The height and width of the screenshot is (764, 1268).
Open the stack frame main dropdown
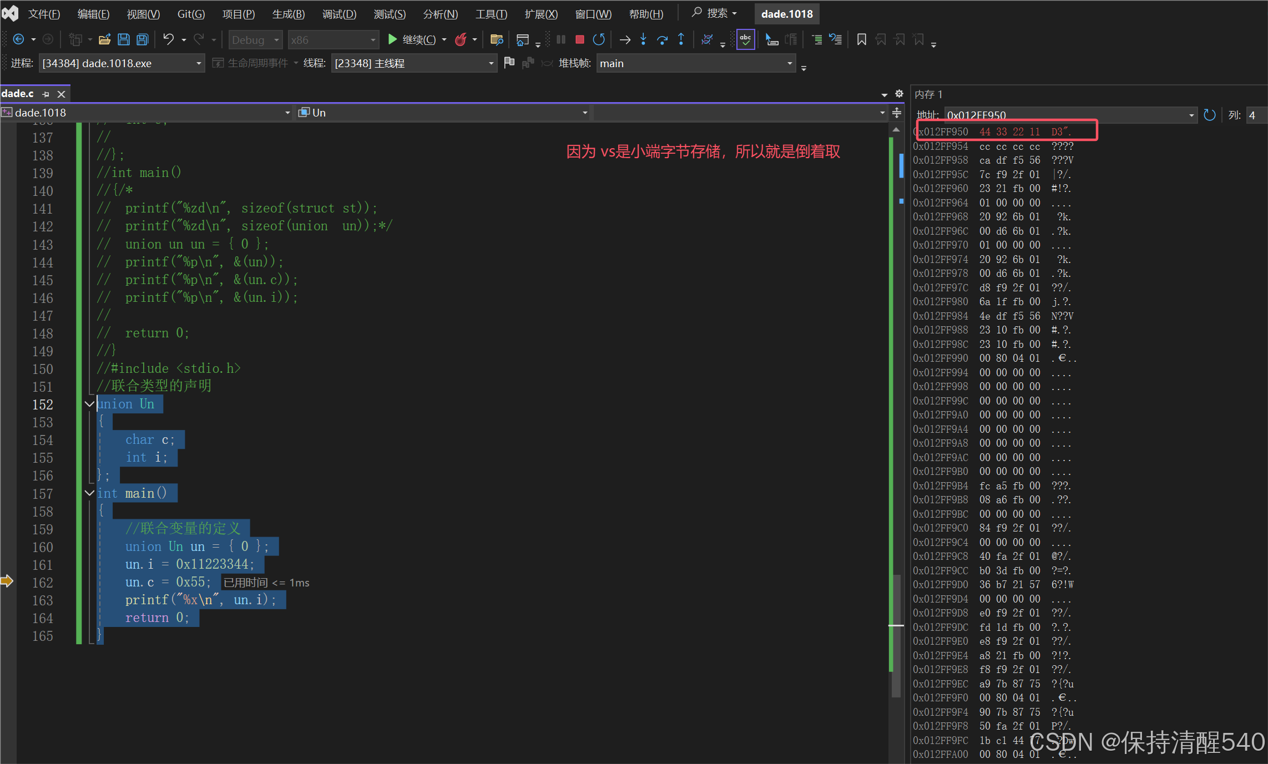(x=789, y=63)
